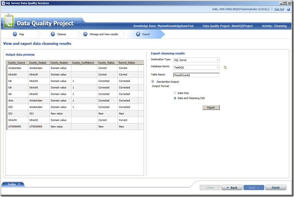The width and height of the screenshot is (294, 197).
Task: Click the Export step number 4 icon
Action: coord(138,34)
